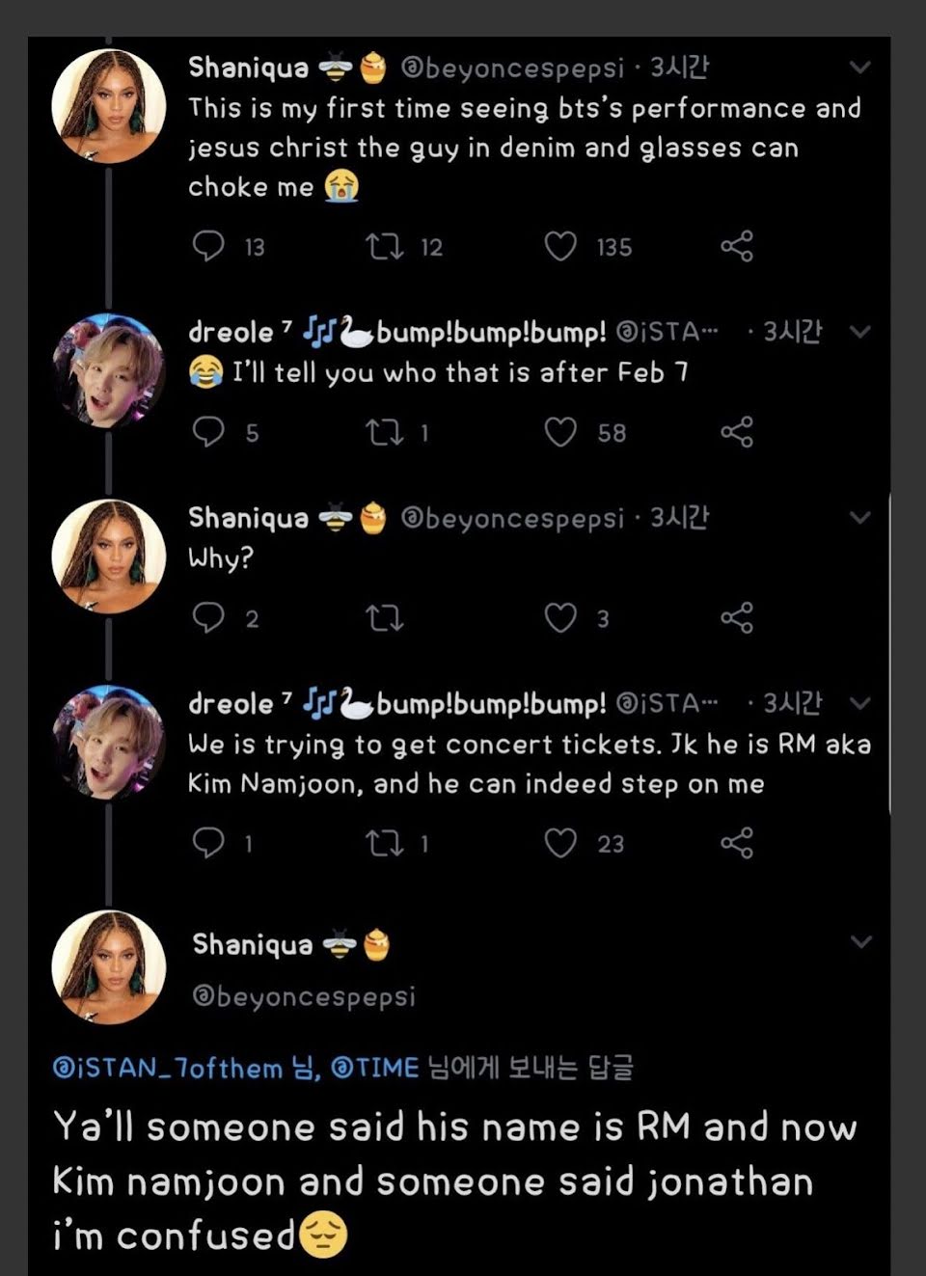Open Shaniqua's profile picture on the bottom tweet
Screen dimensions: 926x1276
click(x=108, y=965)
